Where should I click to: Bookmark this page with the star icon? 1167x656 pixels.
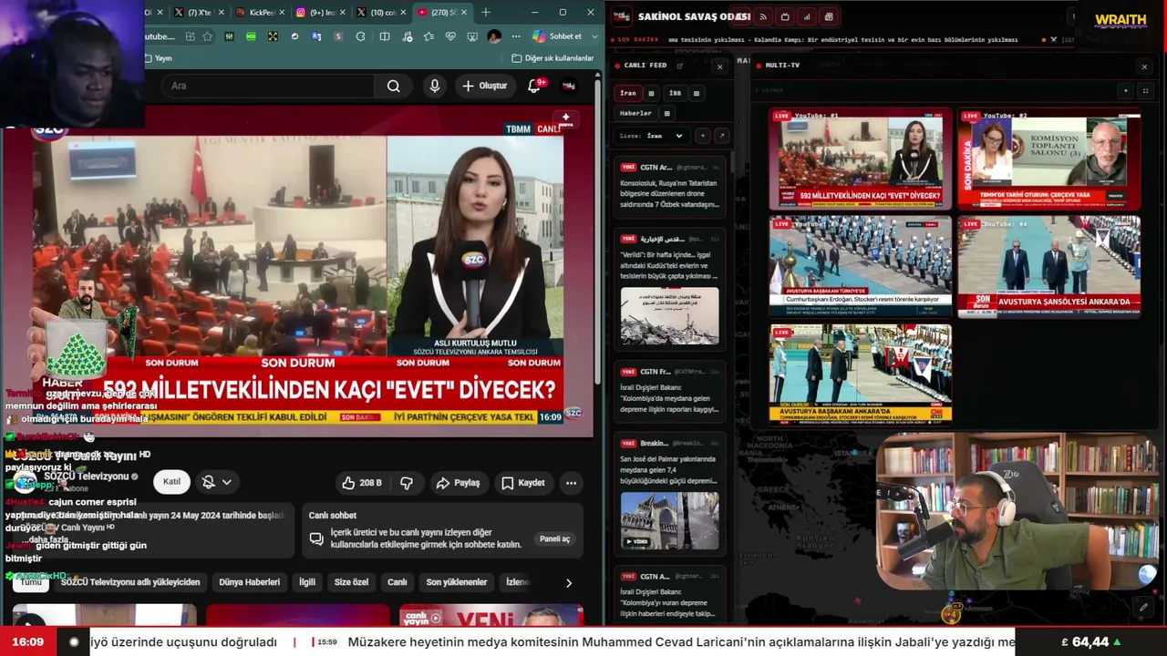point(208,36)
